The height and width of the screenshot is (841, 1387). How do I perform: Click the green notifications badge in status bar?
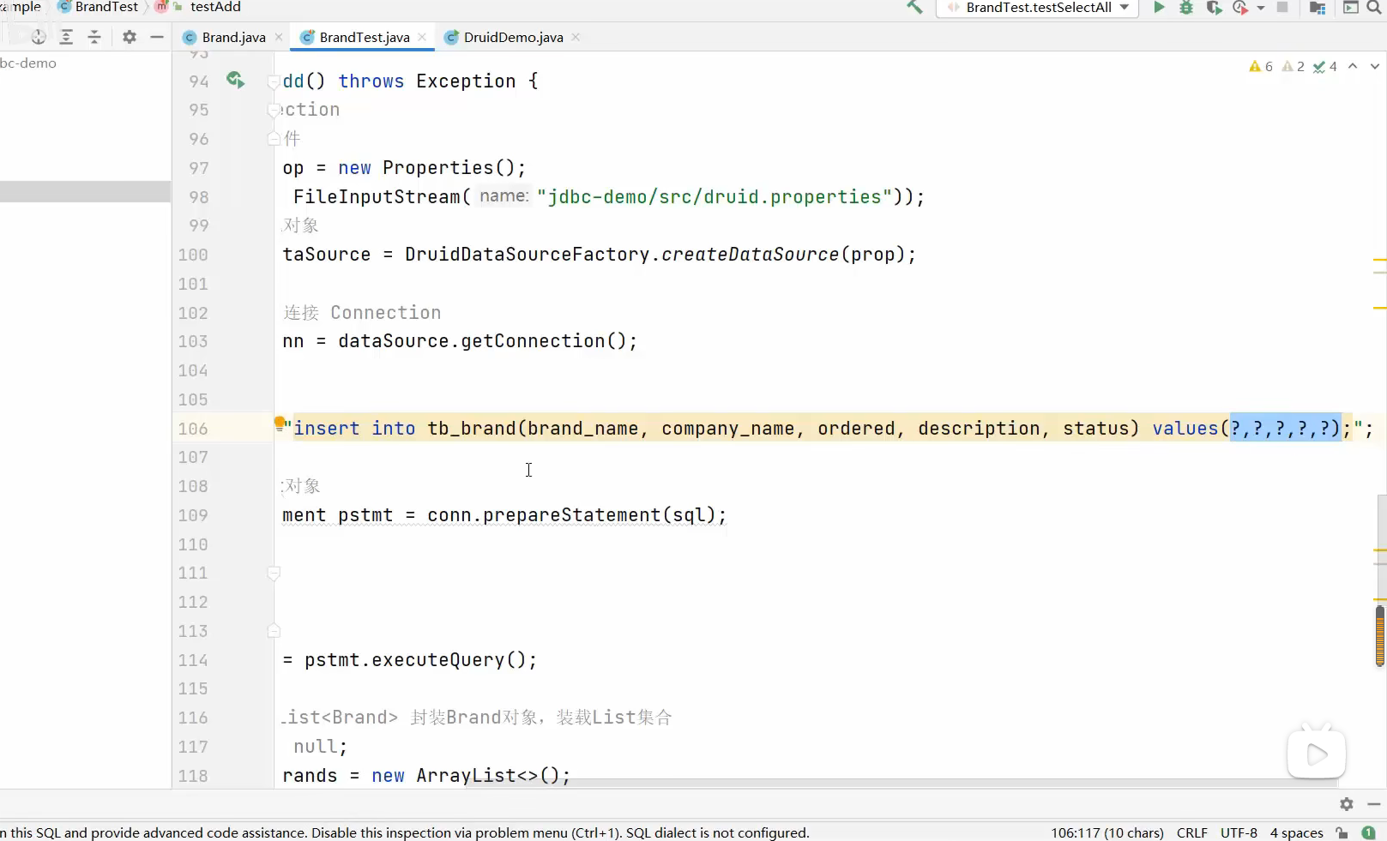(x=1369, y=832)
